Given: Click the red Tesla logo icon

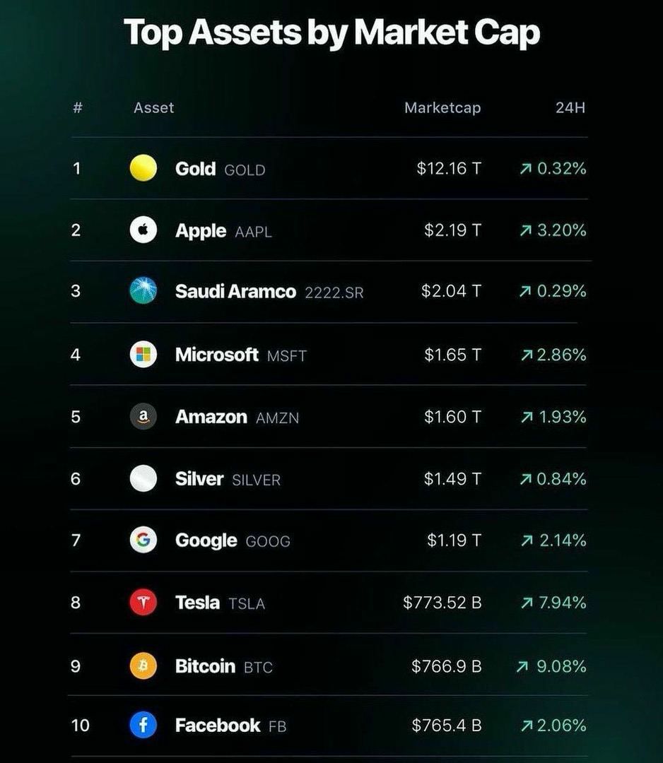Looking at the screenshot, I should pos(143,602).
